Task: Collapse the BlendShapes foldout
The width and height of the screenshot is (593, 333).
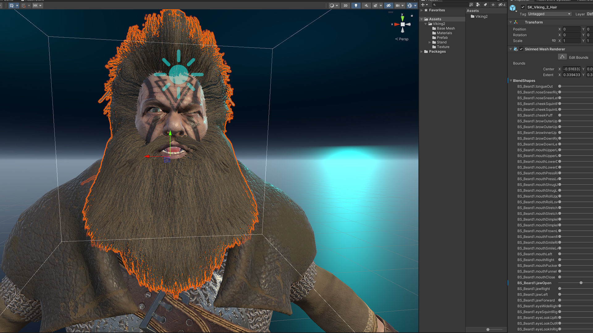Action: [x=511, y=81]
